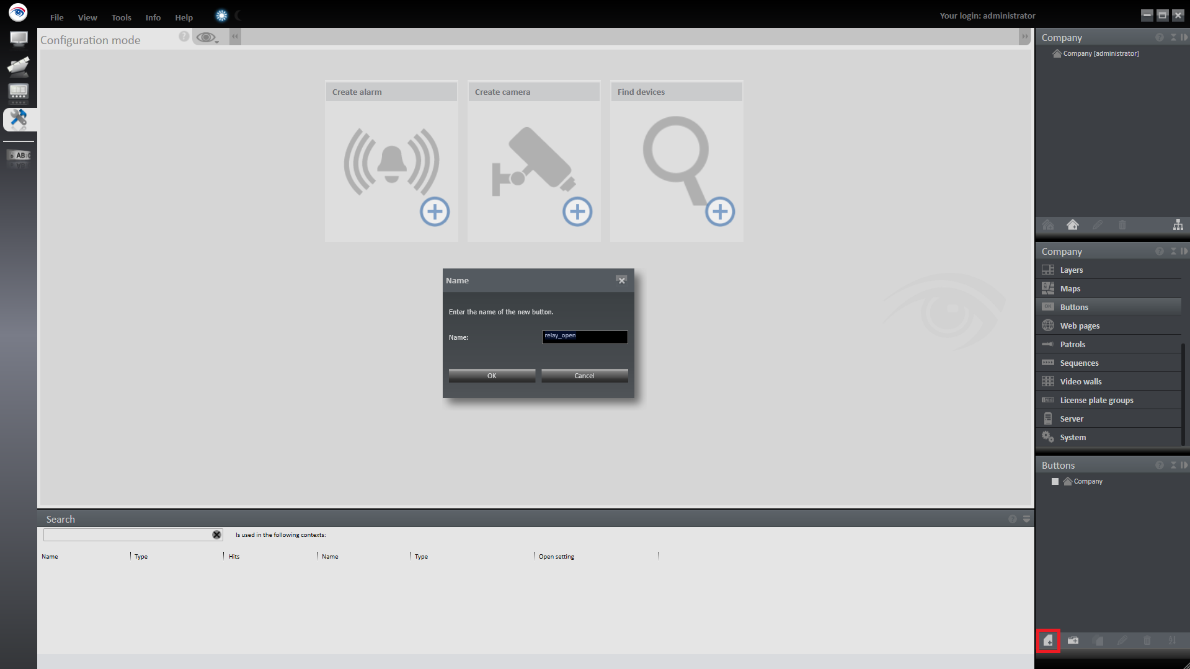Switch to bright sun theme

(x=221, y=16)
